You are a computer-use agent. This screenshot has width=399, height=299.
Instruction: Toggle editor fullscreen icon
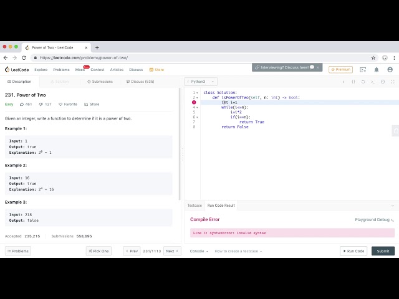point(393,82)
